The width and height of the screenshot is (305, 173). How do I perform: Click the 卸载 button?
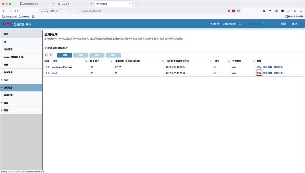pyautogui.click(x=81, y=55)
